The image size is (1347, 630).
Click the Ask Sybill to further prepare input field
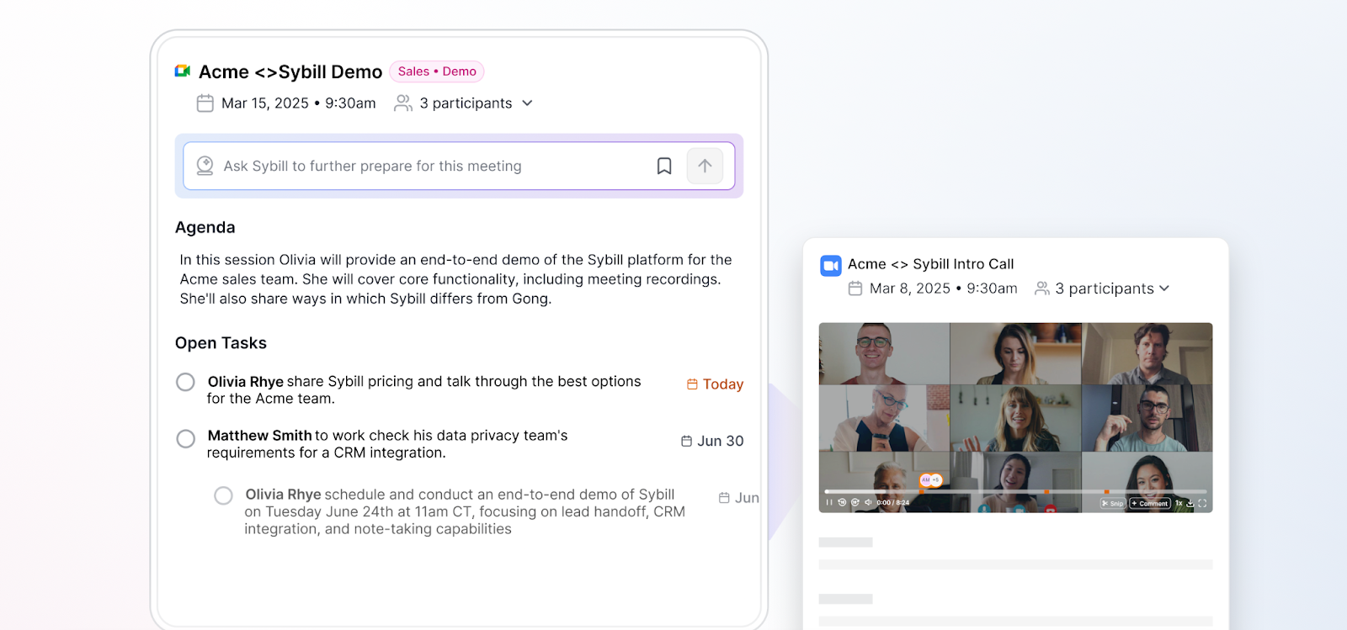tap(459, 166)
